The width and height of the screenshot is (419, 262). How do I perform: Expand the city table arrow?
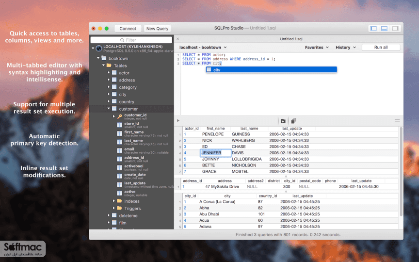coord(109,94)
